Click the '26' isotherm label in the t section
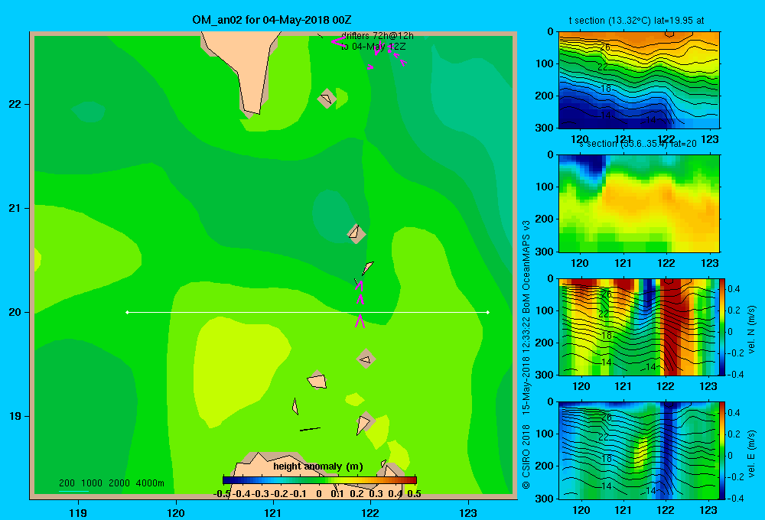 (605, 47)
